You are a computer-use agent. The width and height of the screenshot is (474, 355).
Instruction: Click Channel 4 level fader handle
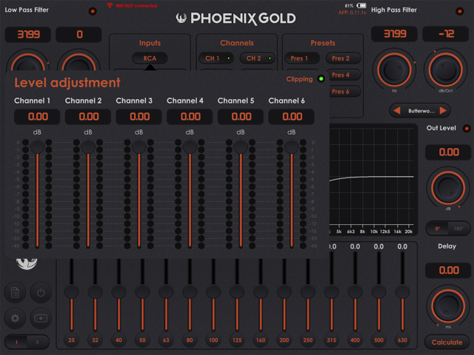pyautogui.click(x=190, y=146)
